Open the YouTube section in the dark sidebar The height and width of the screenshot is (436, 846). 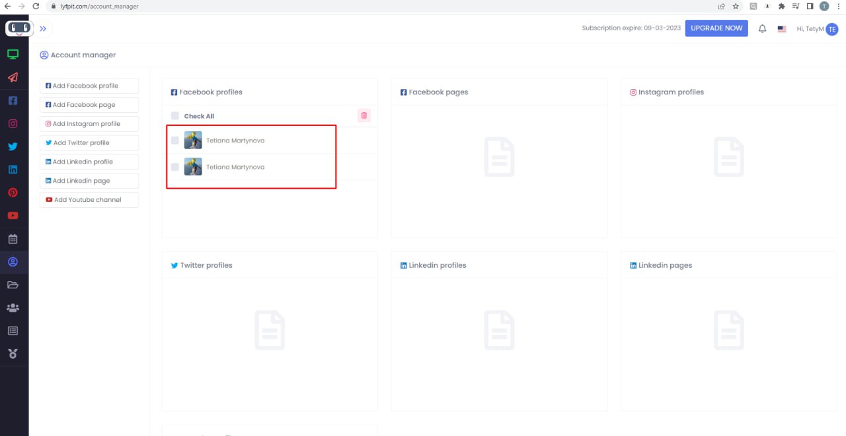click(13, 216)
